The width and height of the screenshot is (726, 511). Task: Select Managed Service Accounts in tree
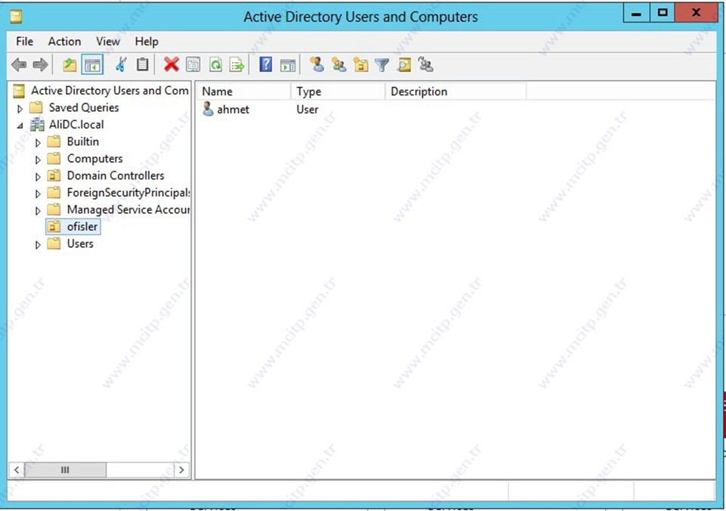coord(128,209)
